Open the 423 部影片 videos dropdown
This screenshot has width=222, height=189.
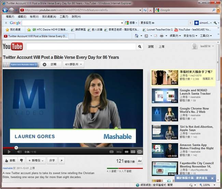coord(73,64)
